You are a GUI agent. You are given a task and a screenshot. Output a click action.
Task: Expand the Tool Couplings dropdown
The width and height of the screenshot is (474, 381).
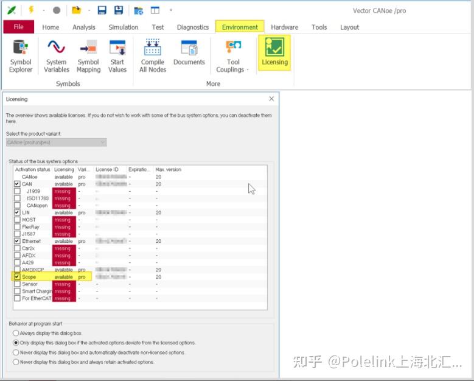click(233, 56)
